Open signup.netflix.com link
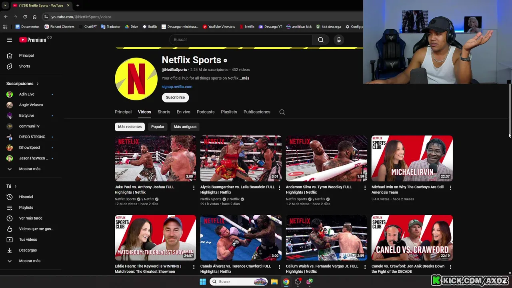 (177, 87)
